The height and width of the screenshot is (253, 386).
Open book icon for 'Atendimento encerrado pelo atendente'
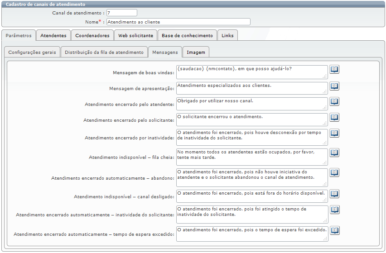coord(334,101)
